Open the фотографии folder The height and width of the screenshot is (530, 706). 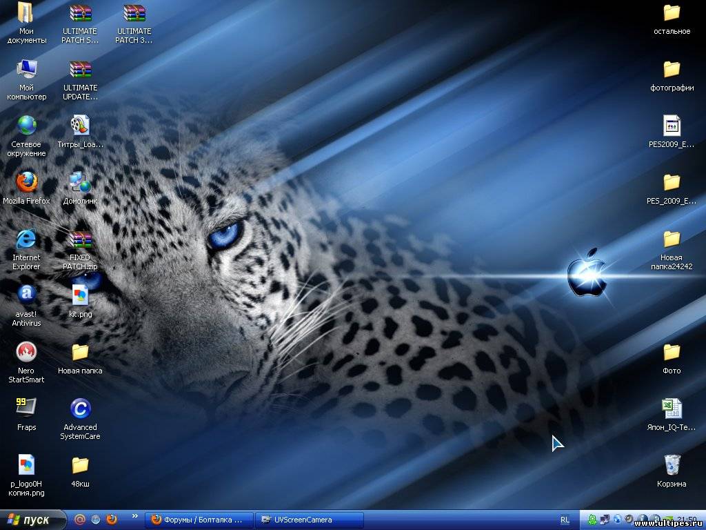click(x=672, y=70)
